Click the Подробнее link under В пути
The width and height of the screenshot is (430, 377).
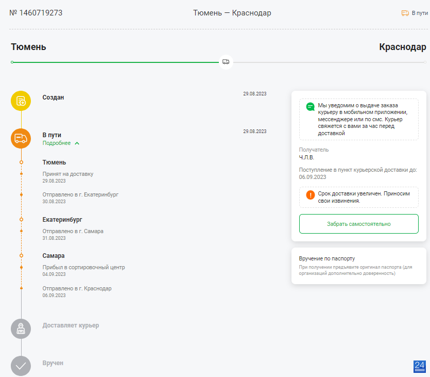click(x=57, y=143)
